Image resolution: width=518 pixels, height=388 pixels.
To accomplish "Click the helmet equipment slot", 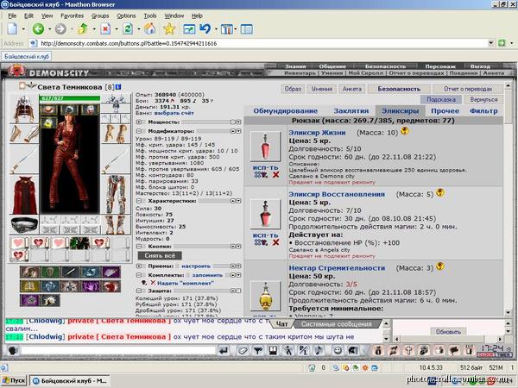I will tap(24, 110).
